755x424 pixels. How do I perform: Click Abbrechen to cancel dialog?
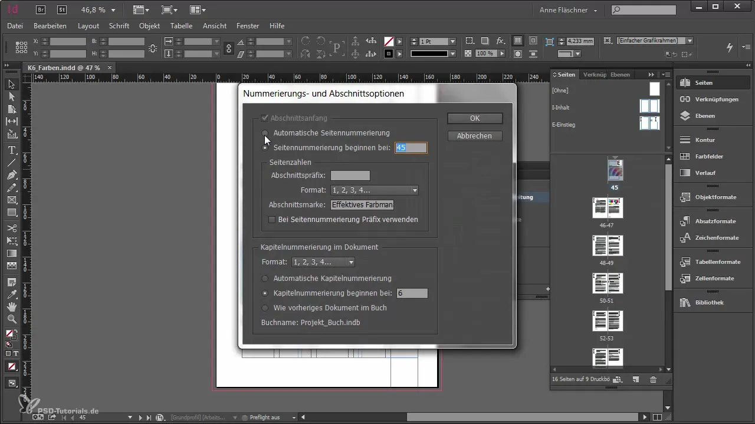pos(475,136)
